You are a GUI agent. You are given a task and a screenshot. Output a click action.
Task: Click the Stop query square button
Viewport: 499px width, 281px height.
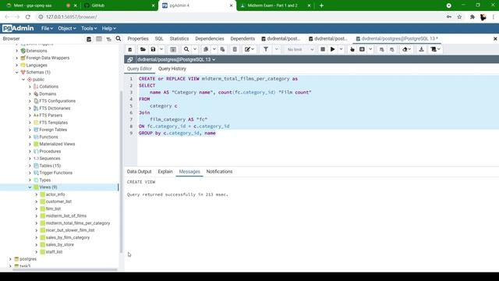[x=322, y=49]
